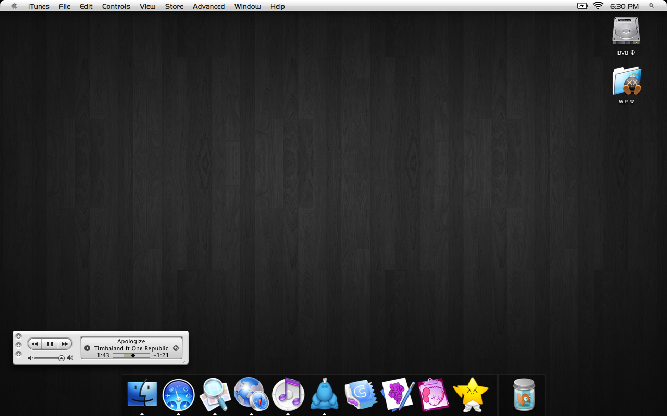Click the battery charging status icon
The width and height of the screenshot is (667, 416).
pos(582,6)
